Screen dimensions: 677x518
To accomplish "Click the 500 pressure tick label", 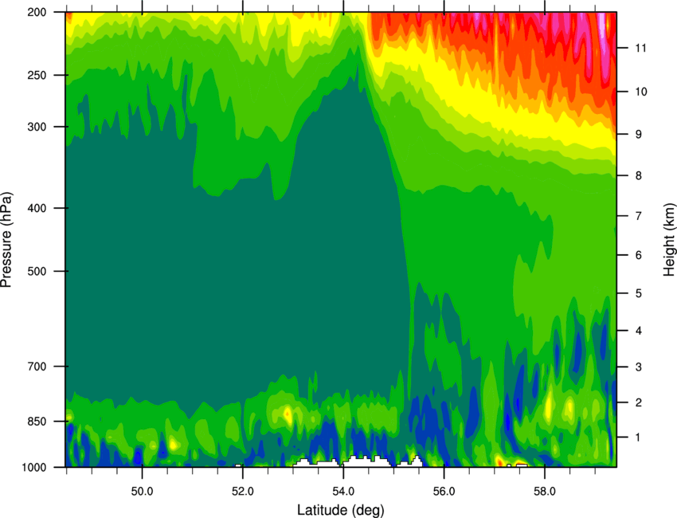I will [37, 271].
